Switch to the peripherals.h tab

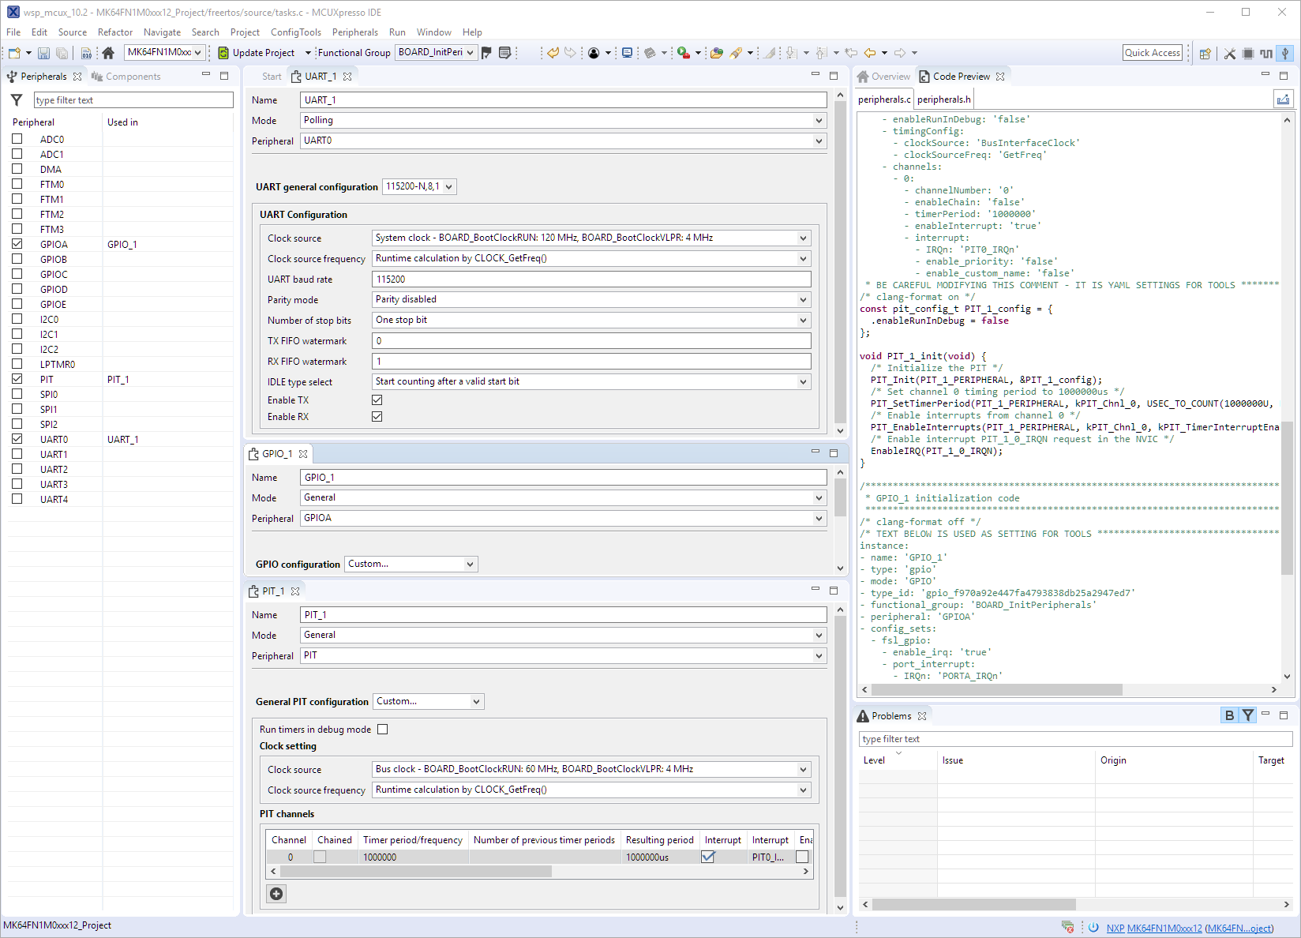(x=943, y=99)
